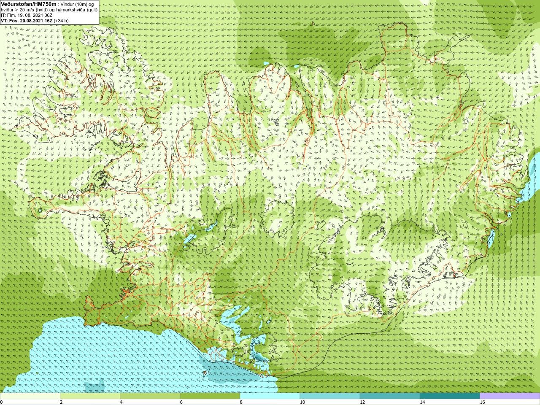Screen dimensions: 540x405
Task: Click the legend scale number 14
Action: 422,402
